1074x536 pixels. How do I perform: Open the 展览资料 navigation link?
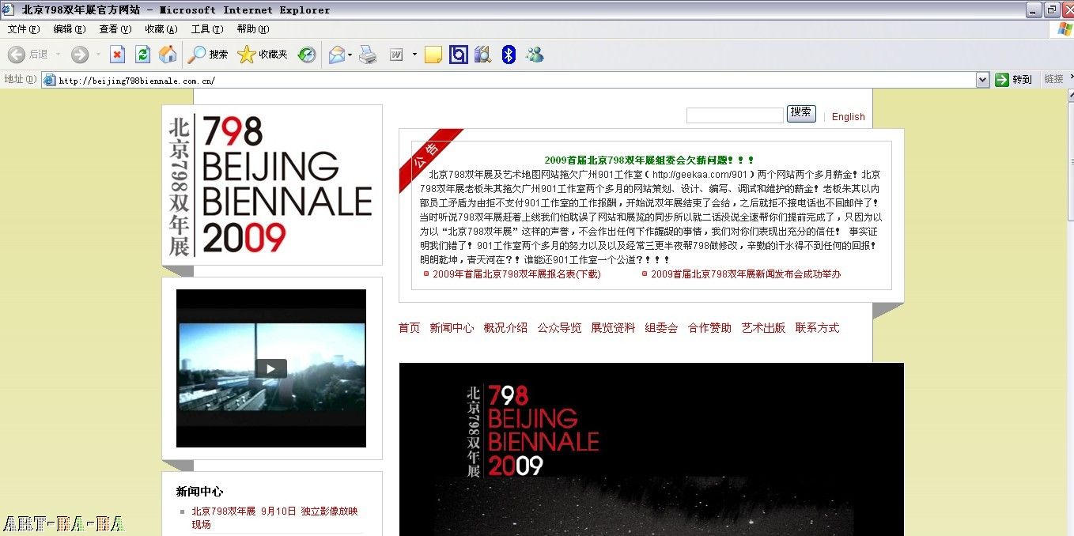coord(613,328)
